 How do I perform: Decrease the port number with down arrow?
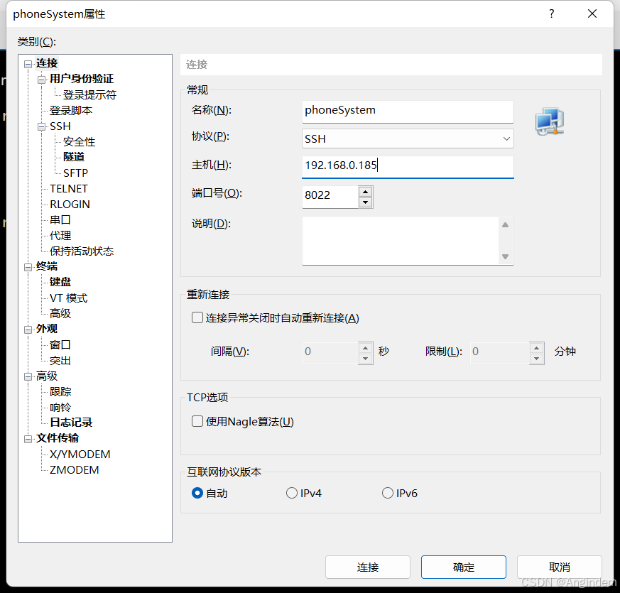click(365, 202)
